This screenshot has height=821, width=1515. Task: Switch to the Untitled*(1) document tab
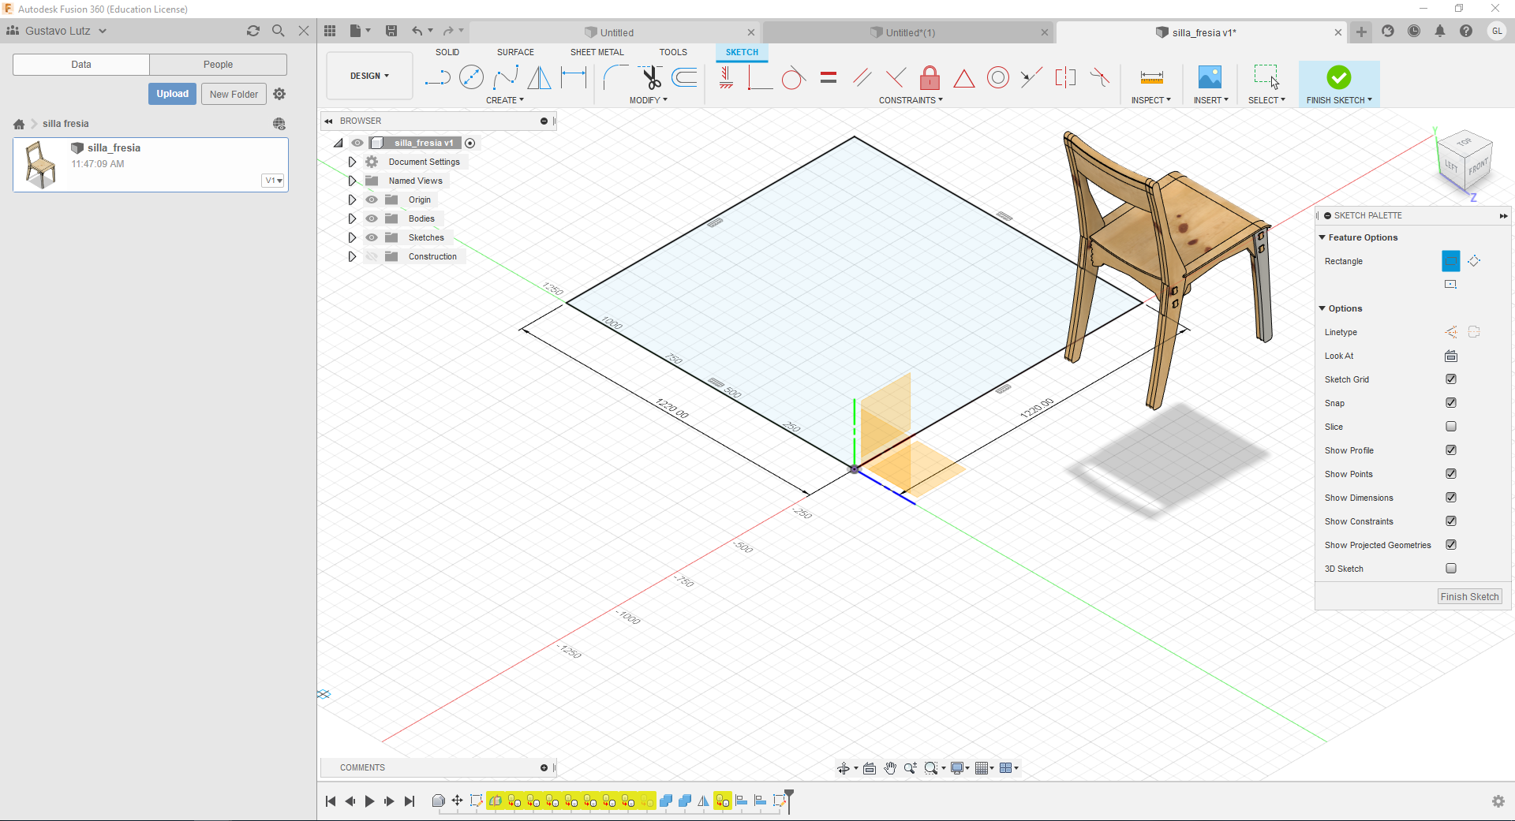pos(910,32)
